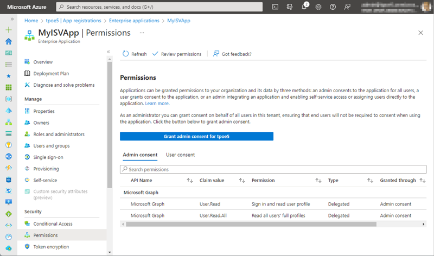
Task: Open the Learn more link
Action: (x=157, y=104)
